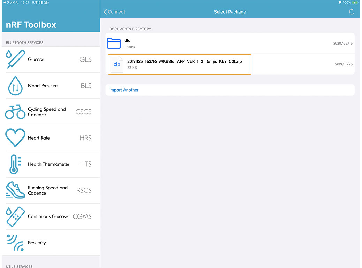This screenshot has height=268, width=362.
Task: Select the Continuous Glucose sensor icon
Action: 15,216
